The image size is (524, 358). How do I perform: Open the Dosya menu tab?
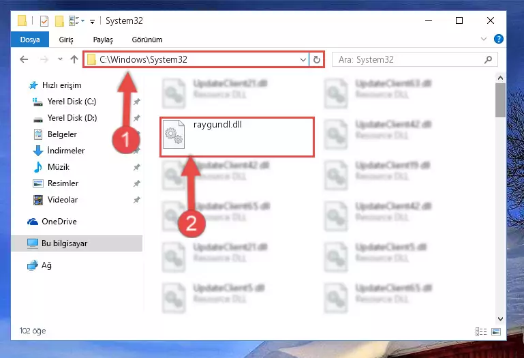(30, 40)
